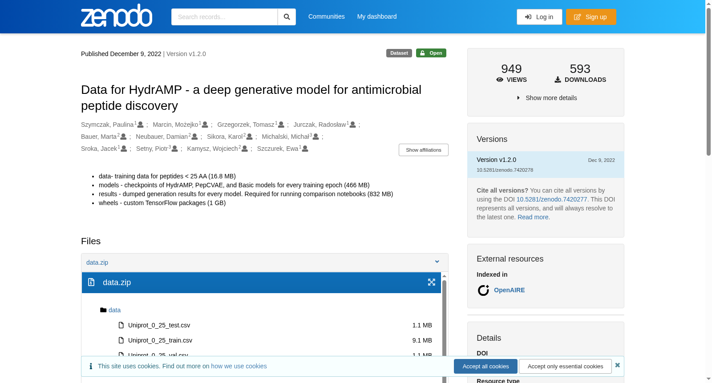The width and height of the screenshot is (712, 383).
Task: Click the fullscreen icon in data.zip preview
Action: tap(431, 282)
